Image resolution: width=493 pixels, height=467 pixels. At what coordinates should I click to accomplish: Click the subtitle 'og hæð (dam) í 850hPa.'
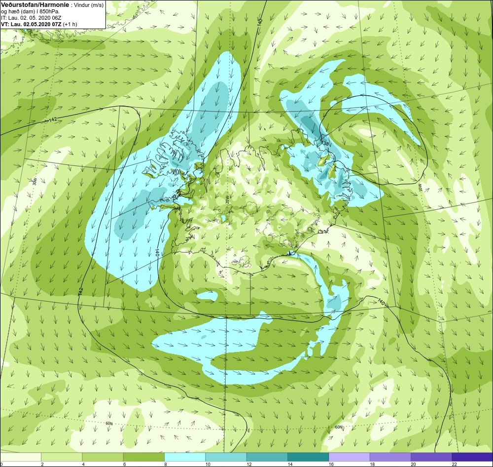(31, 12)
